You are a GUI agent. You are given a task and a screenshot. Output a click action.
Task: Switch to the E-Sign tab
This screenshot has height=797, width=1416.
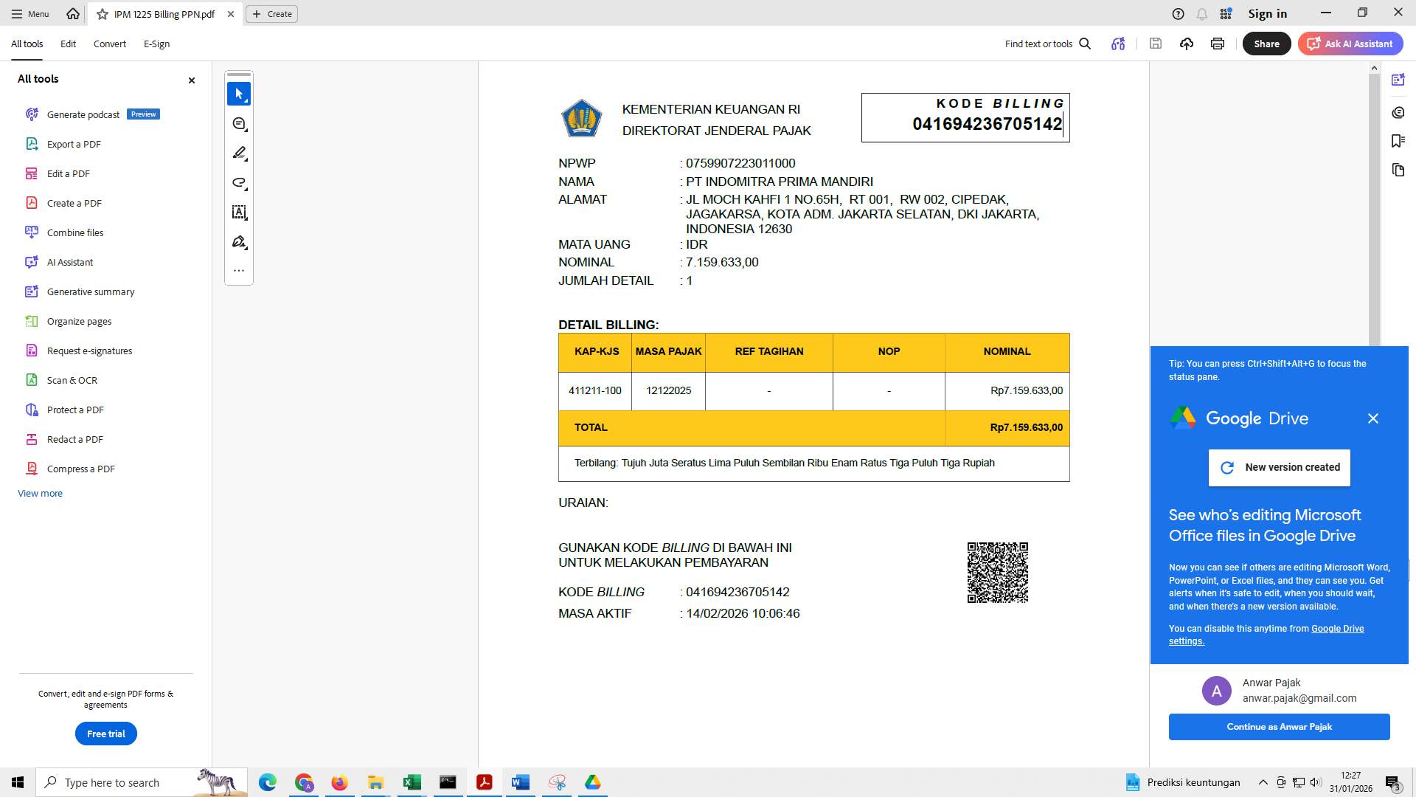156,44
